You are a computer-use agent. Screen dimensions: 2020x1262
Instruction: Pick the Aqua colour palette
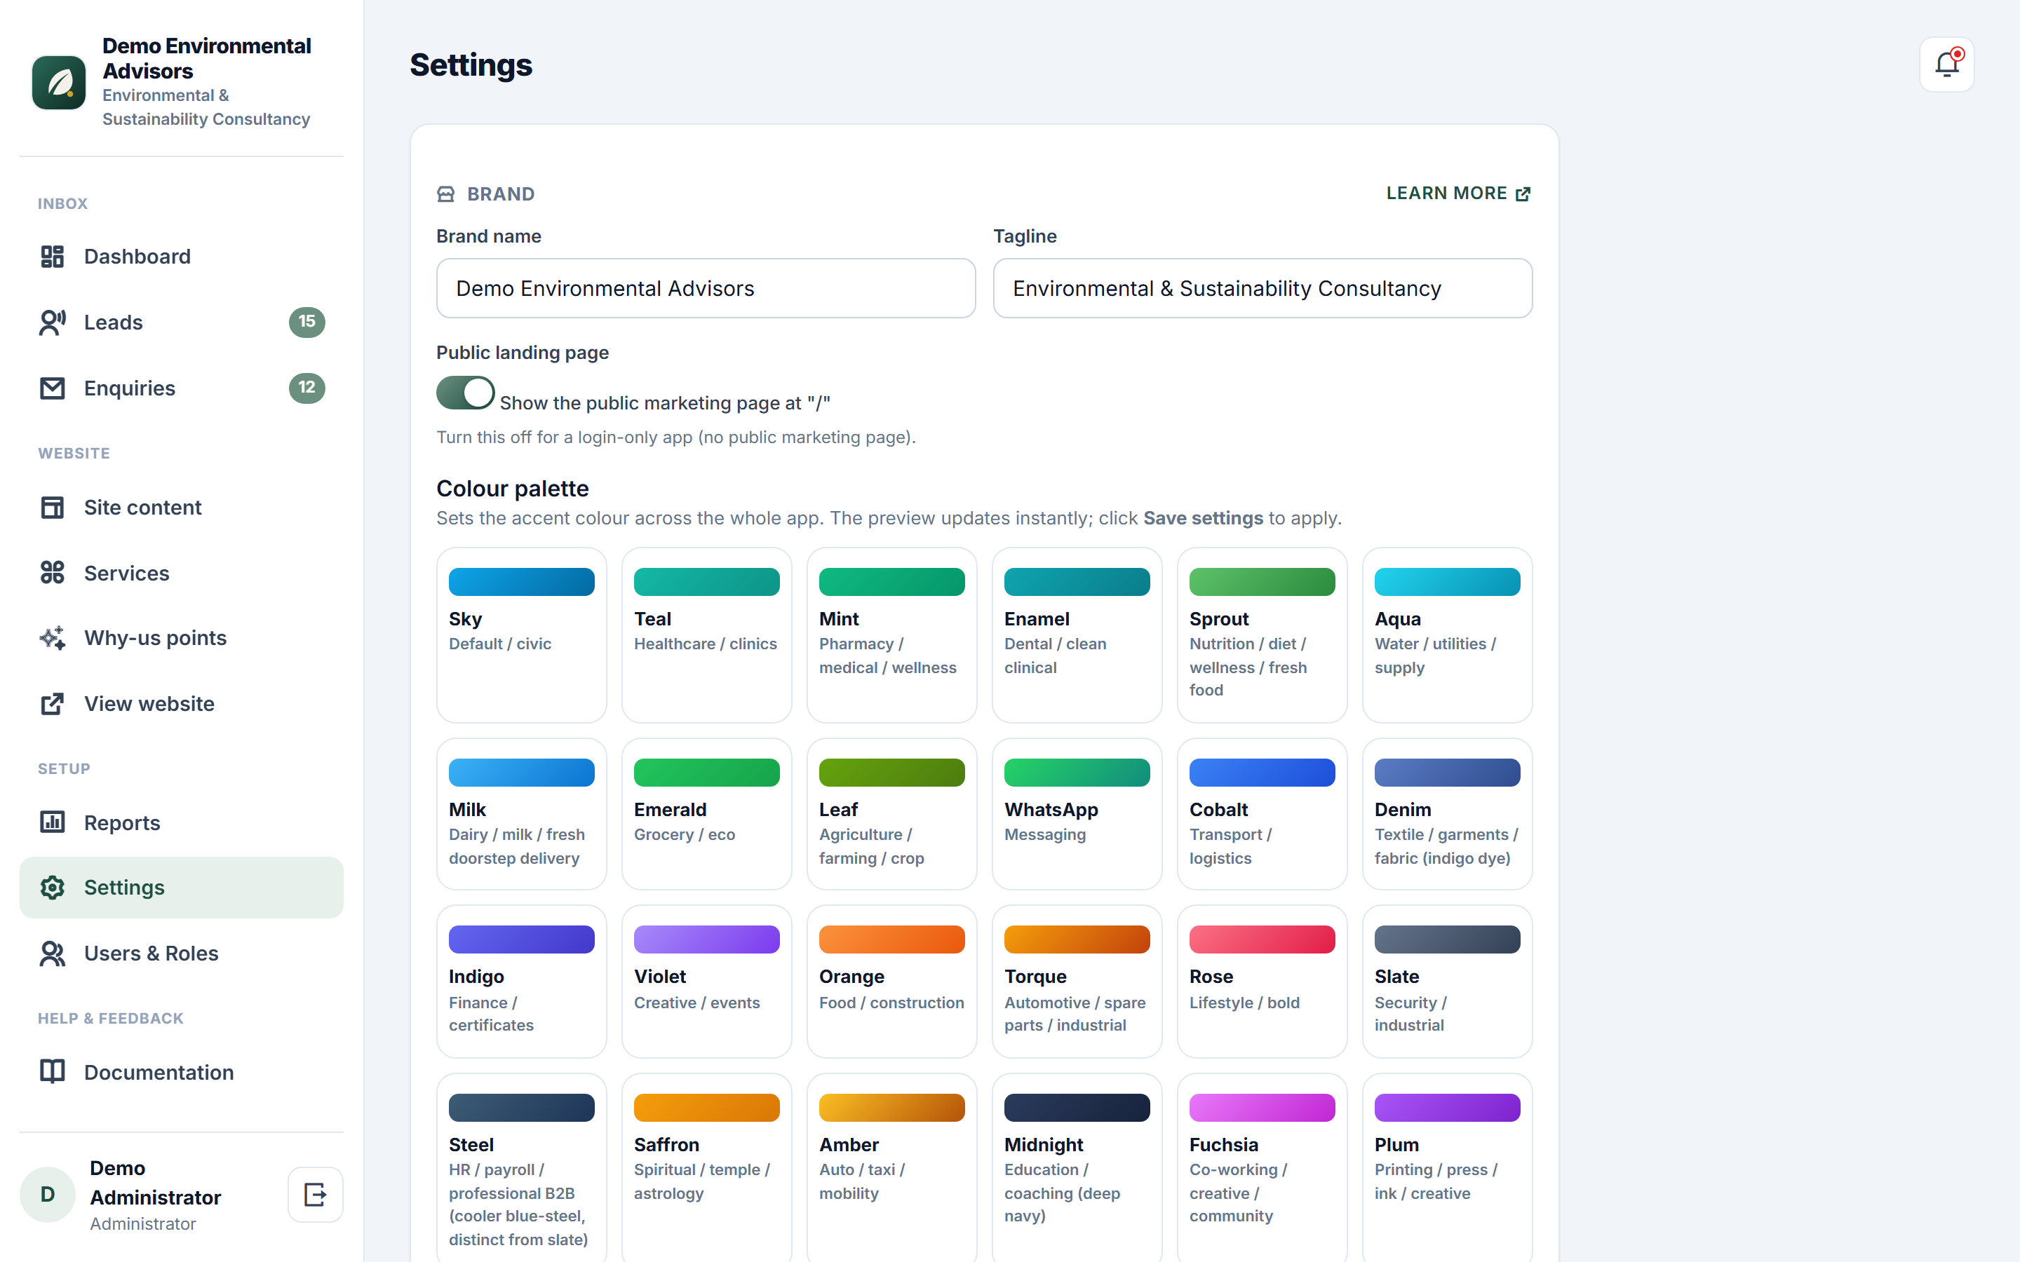(x=1448, y=635)
